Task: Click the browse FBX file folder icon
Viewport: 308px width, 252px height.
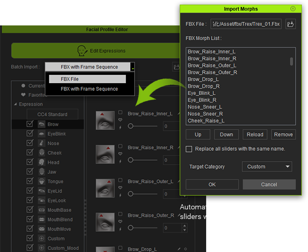Action: (291, 23)
